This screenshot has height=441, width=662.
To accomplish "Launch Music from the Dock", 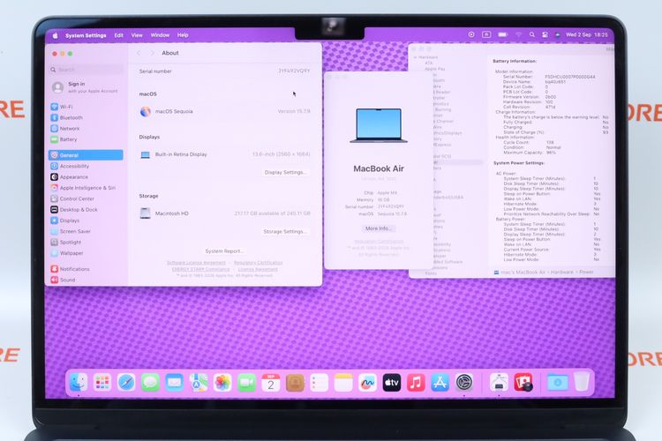I will coord(416,382).
